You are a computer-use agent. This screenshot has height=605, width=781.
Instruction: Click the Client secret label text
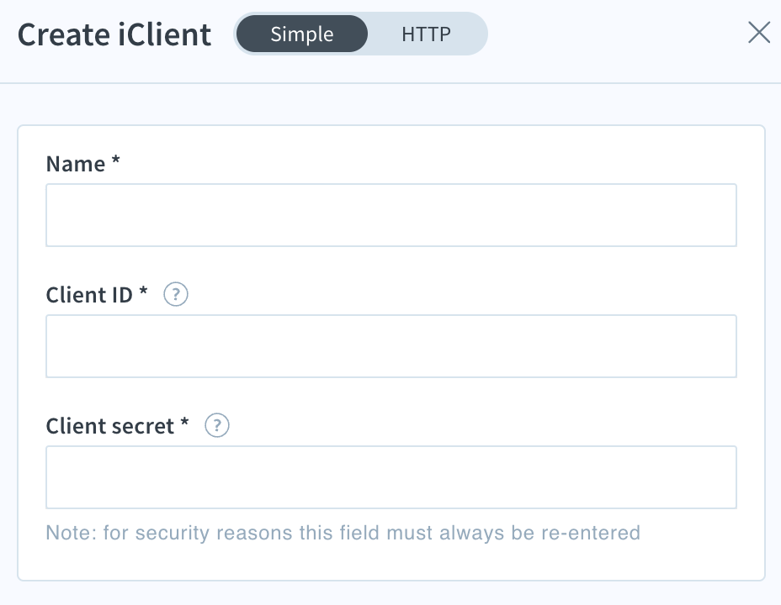click(117, 426)
